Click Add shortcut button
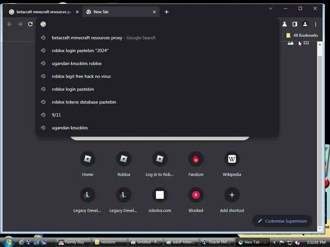 (232, 200)
